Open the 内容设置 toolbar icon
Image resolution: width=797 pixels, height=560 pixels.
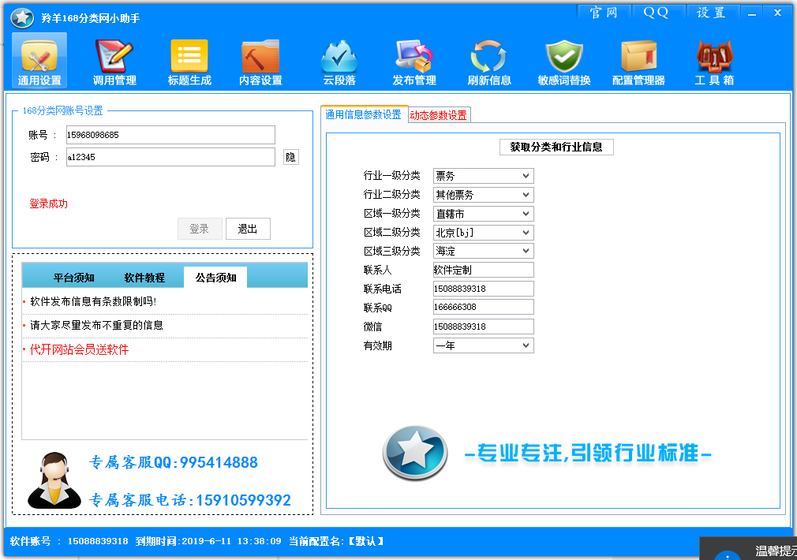click(x=260, y=62)
